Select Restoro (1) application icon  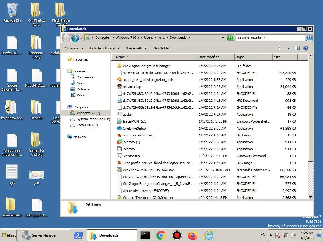119,142
